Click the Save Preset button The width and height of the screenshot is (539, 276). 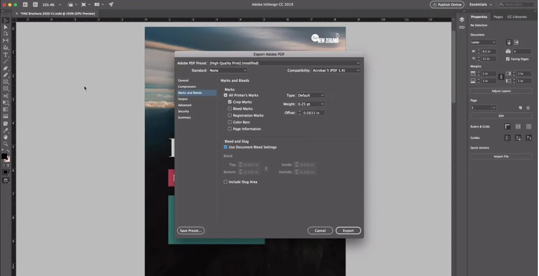click(x=190, y=231)
